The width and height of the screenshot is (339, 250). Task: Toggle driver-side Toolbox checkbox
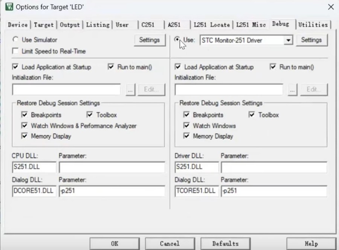tap(252, 115)
